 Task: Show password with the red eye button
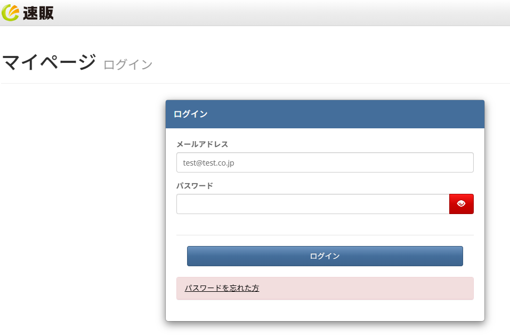point(461,203)
